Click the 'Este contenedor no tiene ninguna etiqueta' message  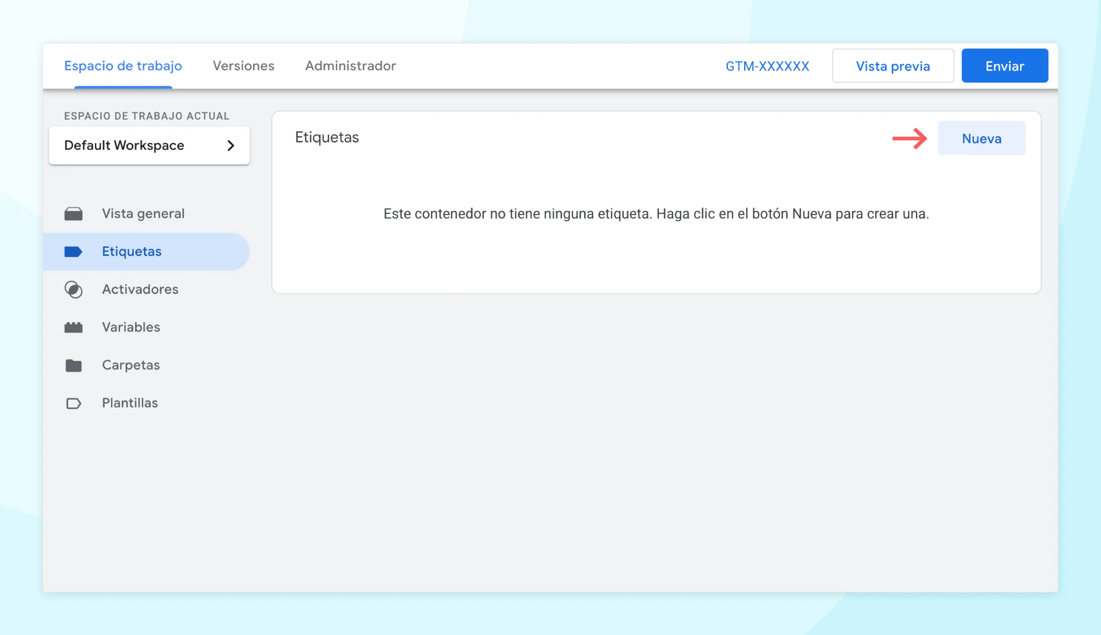point(656,214)
